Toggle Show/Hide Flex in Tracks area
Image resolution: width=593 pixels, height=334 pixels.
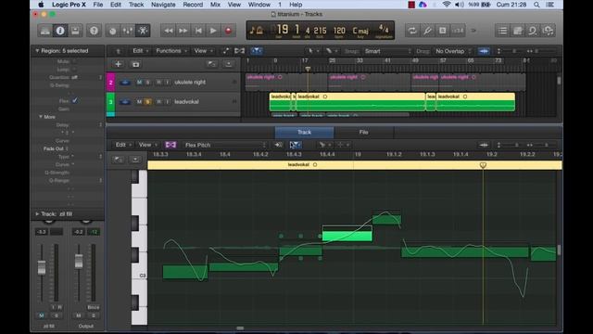(239, 51)
